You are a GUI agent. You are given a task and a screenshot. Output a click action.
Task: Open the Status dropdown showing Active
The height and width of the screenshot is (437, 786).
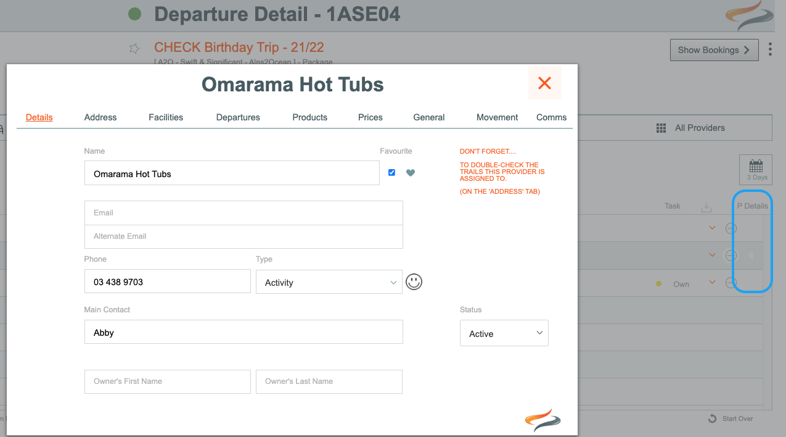[504, 333]
